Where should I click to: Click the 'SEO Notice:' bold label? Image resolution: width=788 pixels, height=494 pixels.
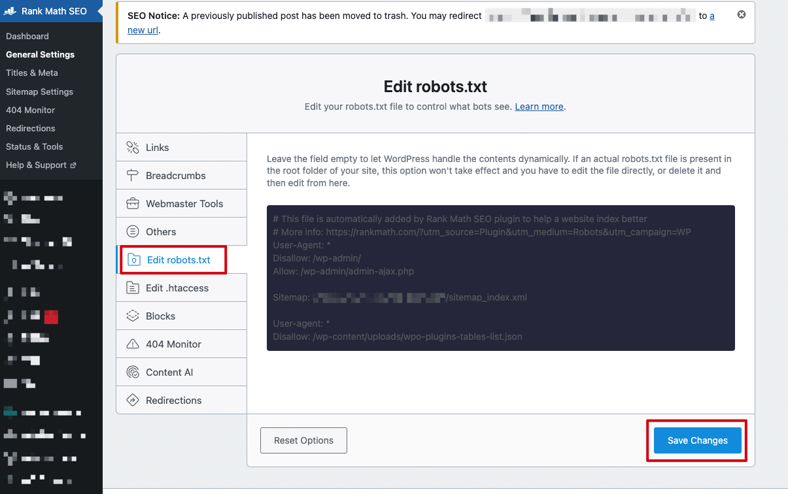pyautogui.click(x=154, y=16)
